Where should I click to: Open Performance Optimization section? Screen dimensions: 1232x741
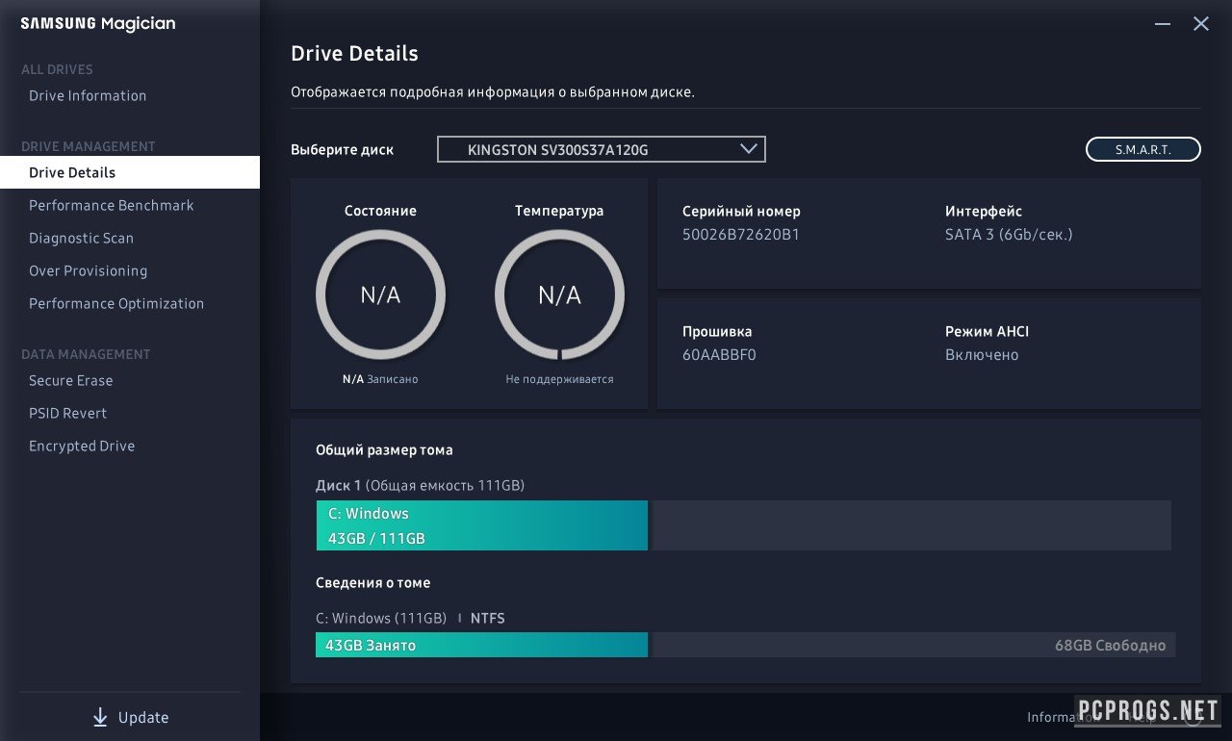point(116,304)
